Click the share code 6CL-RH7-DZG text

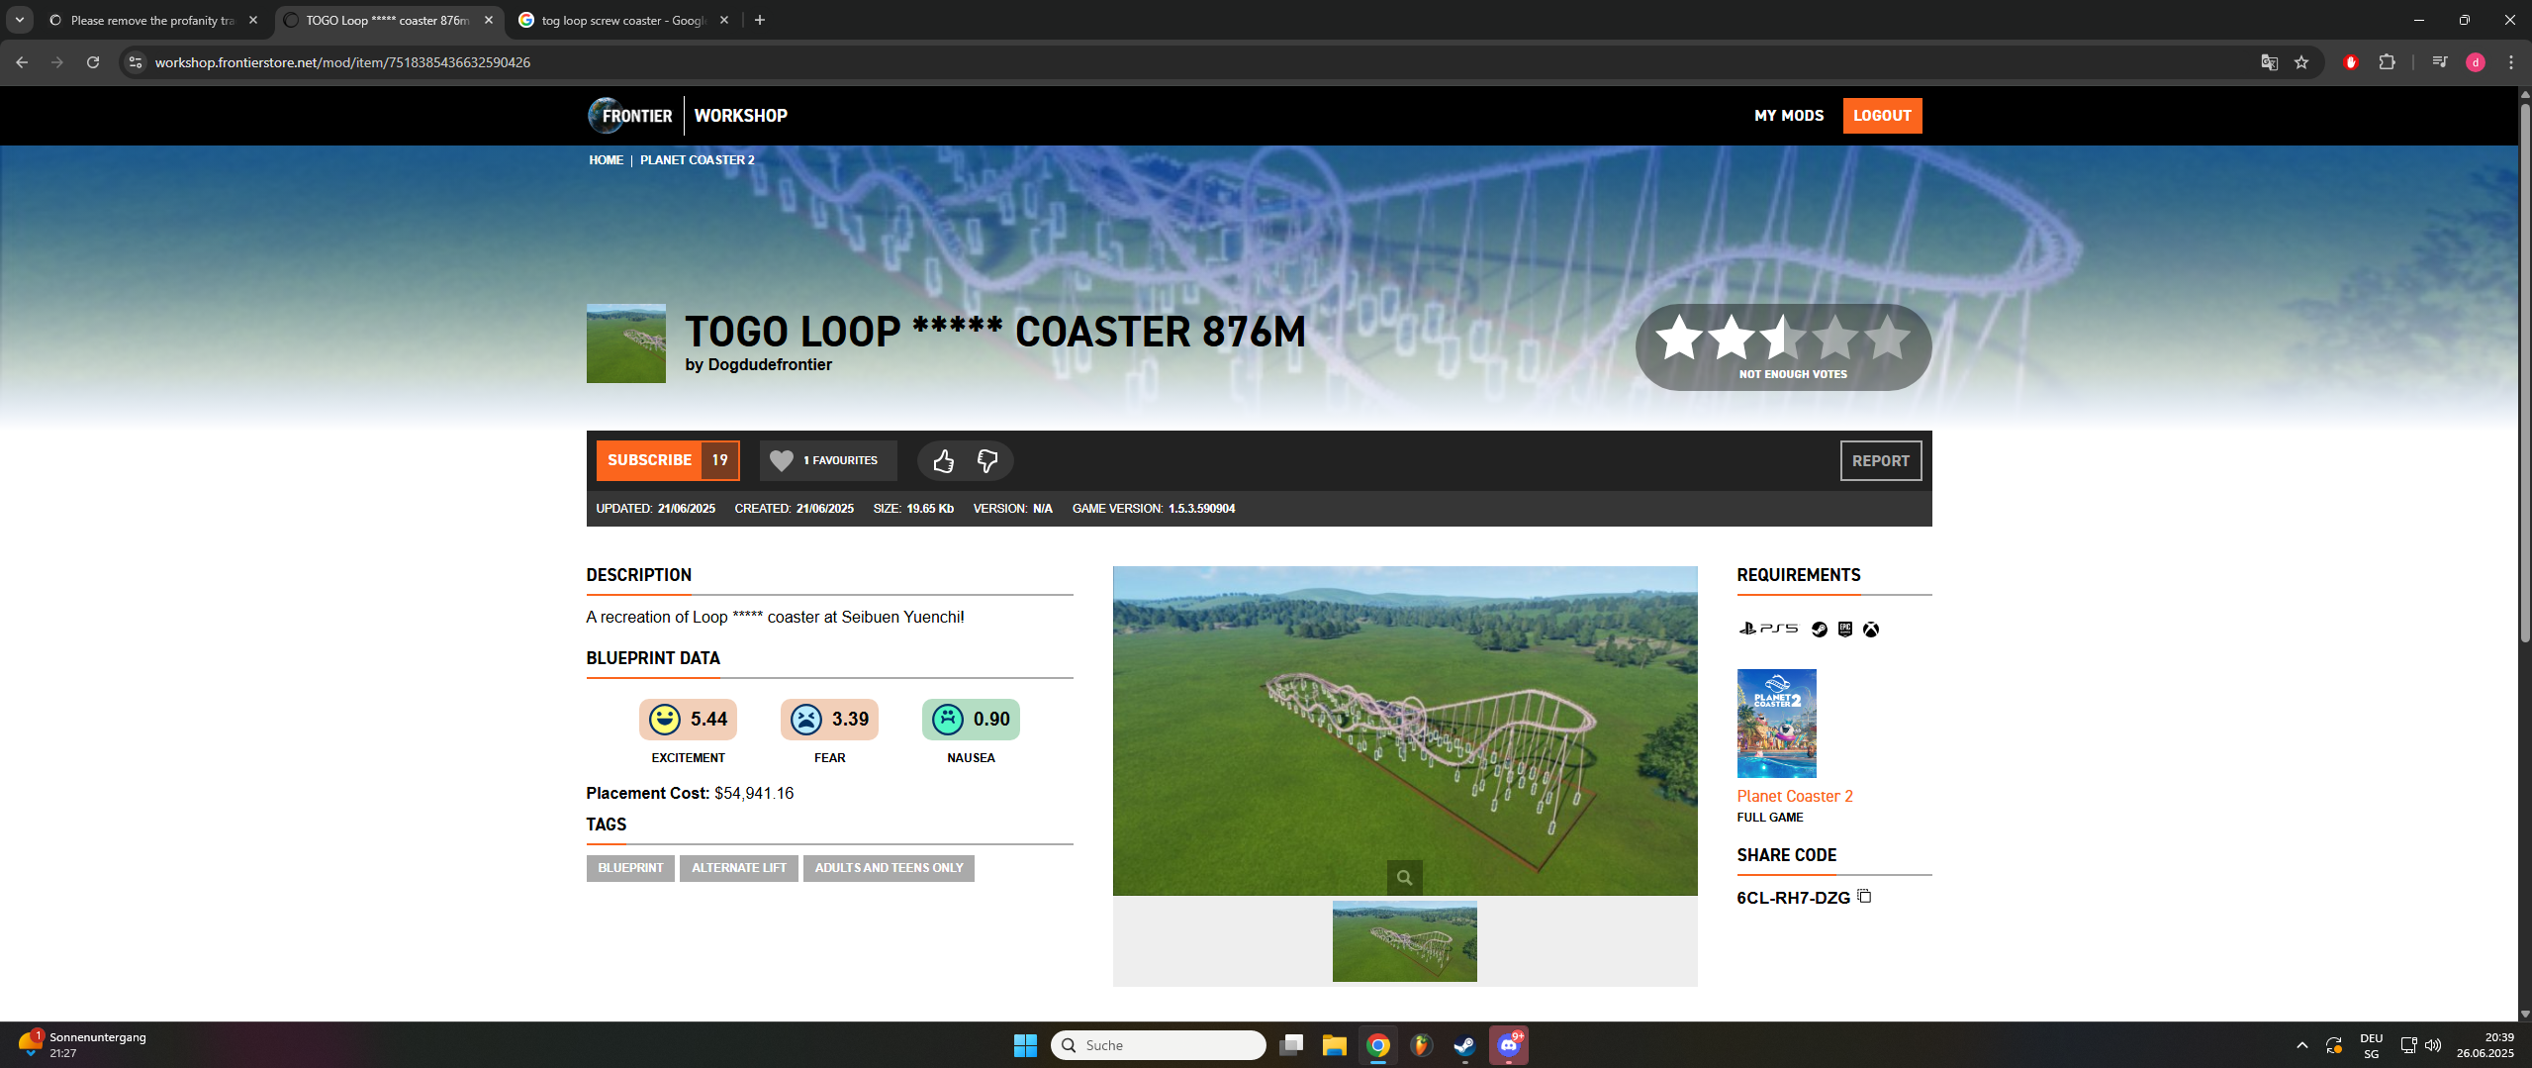[1793, 898]
